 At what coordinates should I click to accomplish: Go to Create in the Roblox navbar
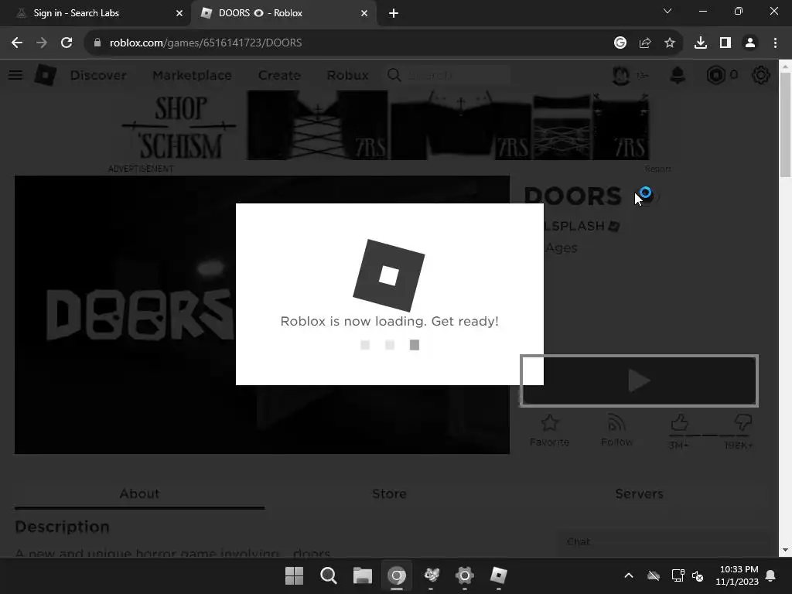pos(279,75)
